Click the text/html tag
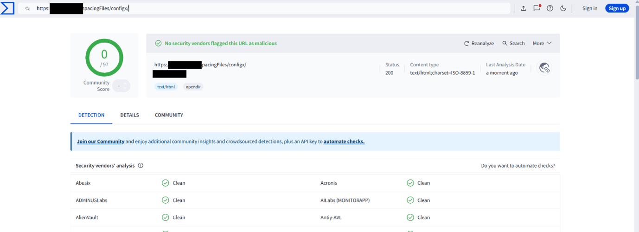Viewport: 639px width, 232px height. click(x=166, y=87)
